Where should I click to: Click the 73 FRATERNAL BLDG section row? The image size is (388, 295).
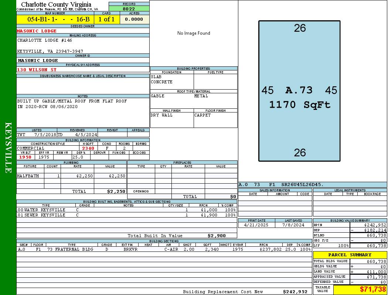pyautogui.click(x=164, y=249)
